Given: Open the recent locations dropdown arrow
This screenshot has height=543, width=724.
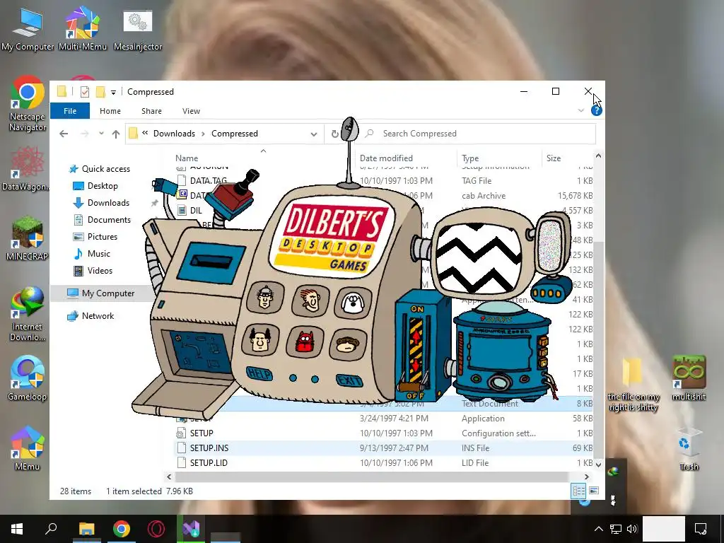Looking at the screenshot, I should point(101,134).
